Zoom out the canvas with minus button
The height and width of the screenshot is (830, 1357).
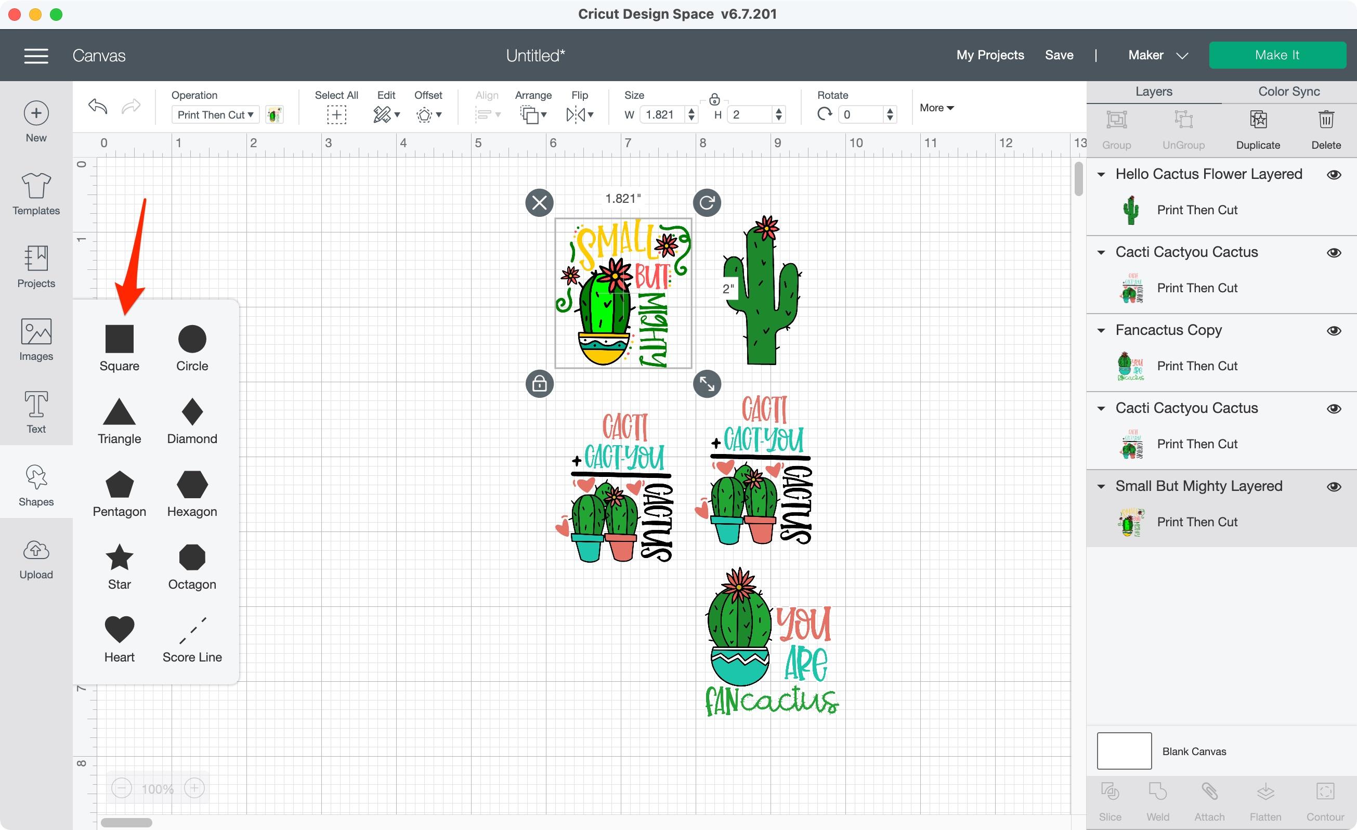tap(122, 788)
